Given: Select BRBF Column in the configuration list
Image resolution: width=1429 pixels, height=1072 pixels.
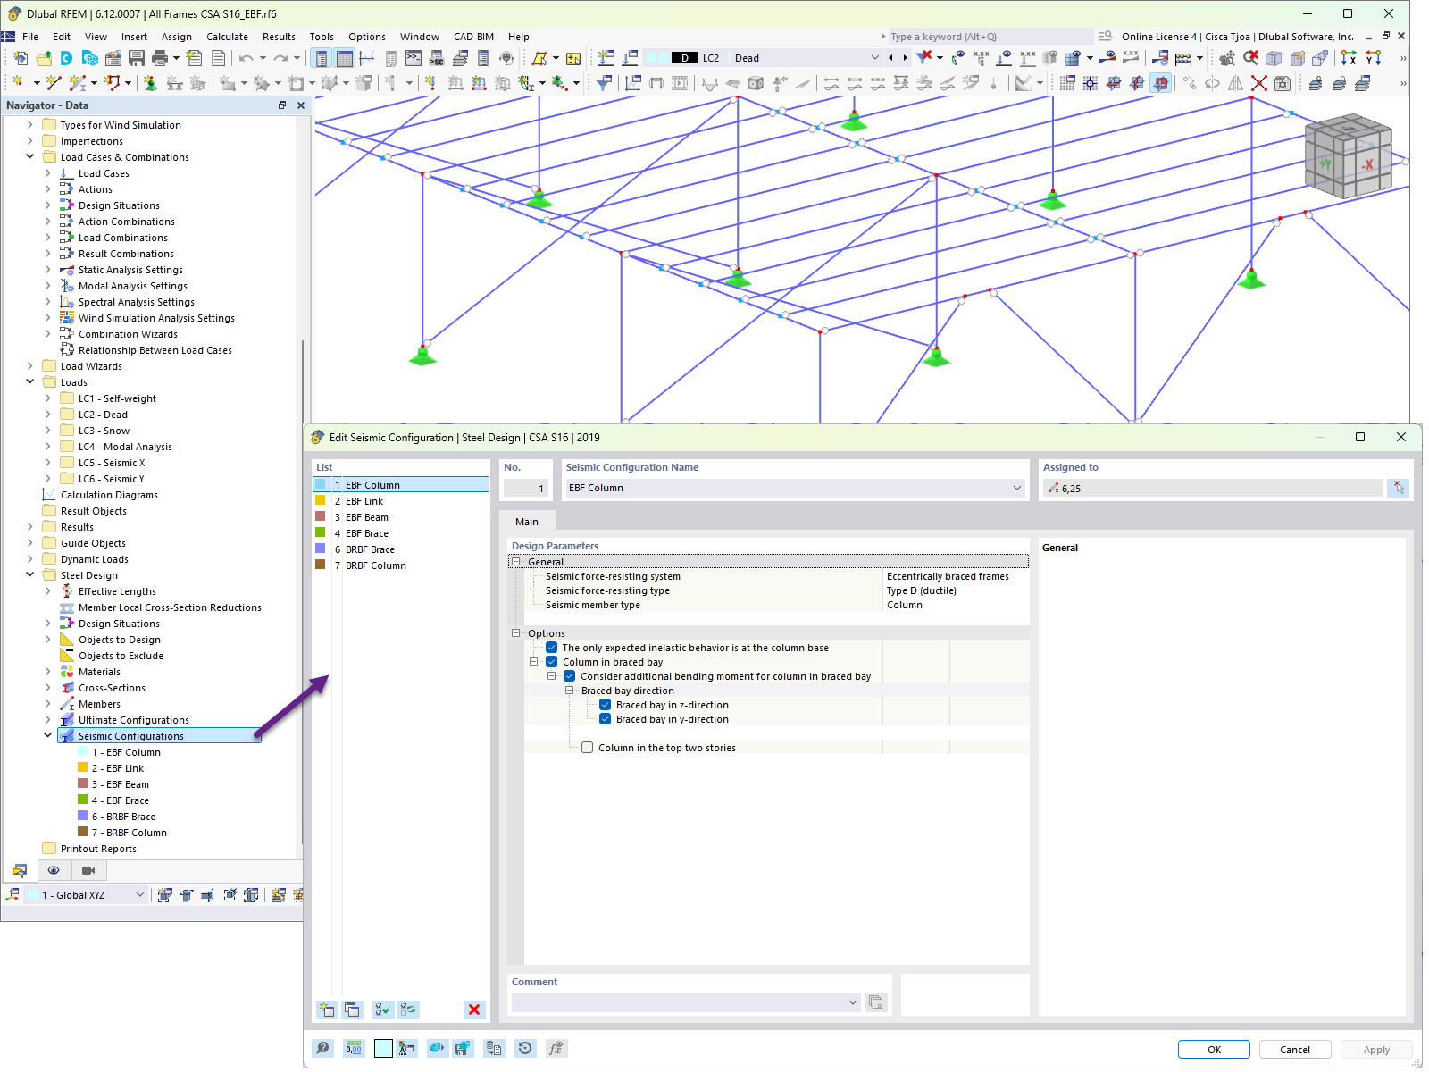Looking at the screenshot, I should pos(375,565).
